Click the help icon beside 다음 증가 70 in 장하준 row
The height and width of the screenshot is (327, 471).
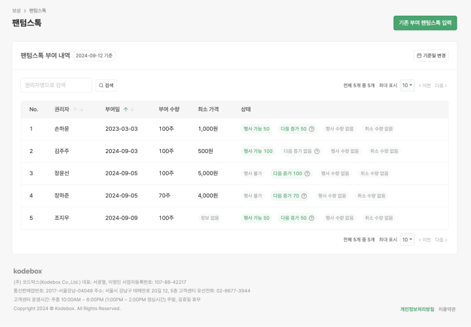click(x=304, y=196)
